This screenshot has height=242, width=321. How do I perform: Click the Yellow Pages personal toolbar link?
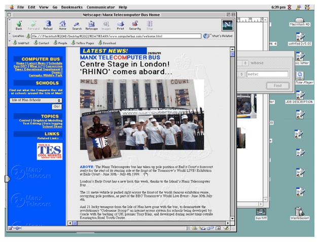coord(81,43)
